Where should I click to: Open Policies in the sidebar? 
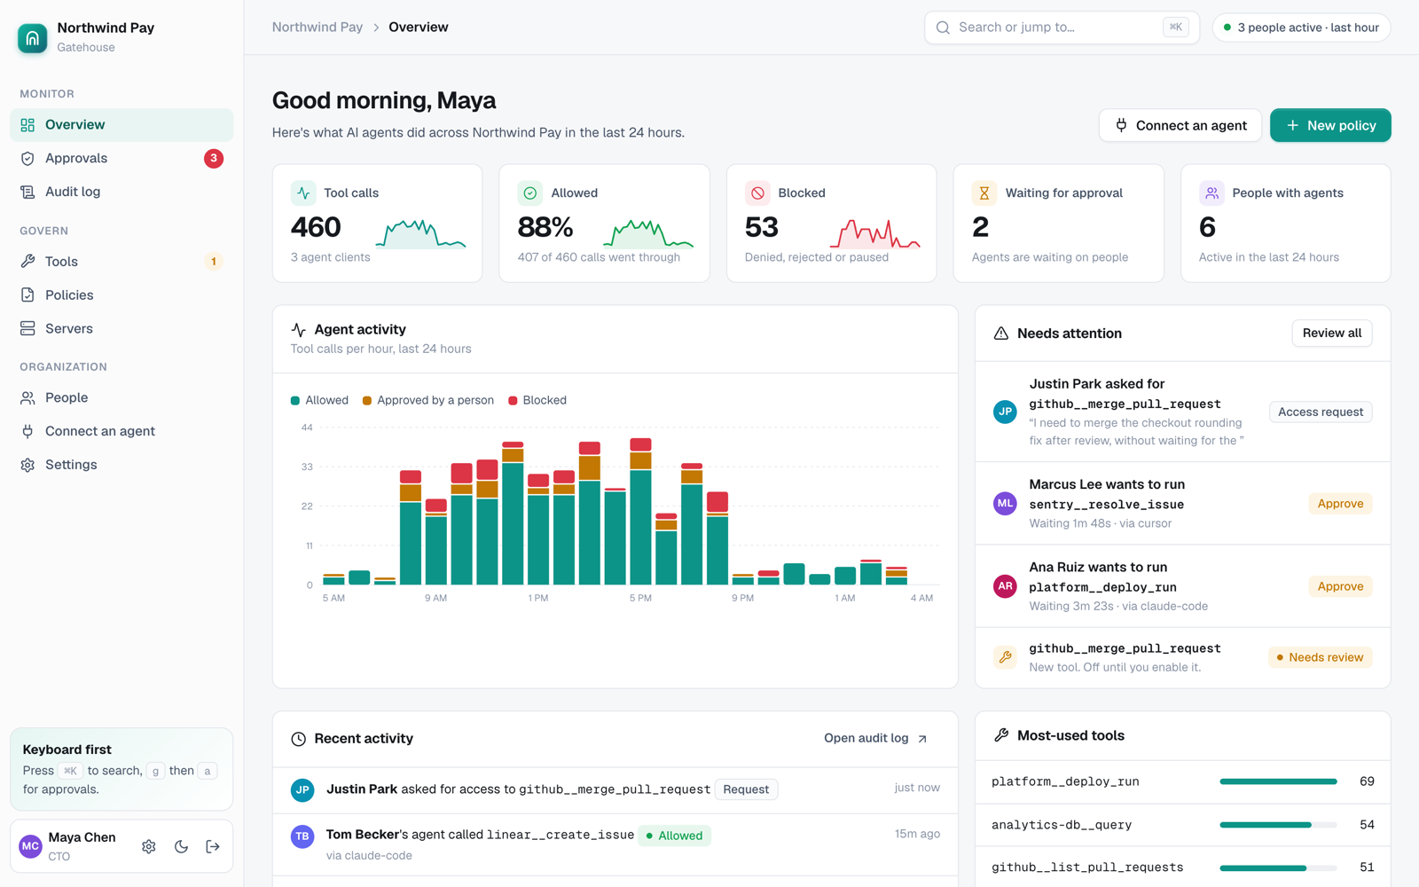coord(122,295)
